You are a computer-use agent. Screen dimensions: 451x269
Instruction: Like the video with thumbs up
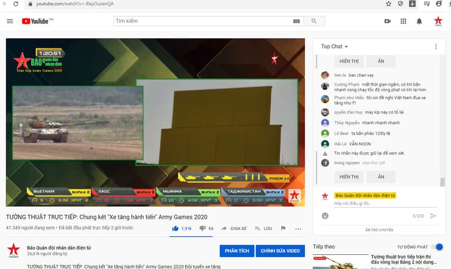(175, 228)
